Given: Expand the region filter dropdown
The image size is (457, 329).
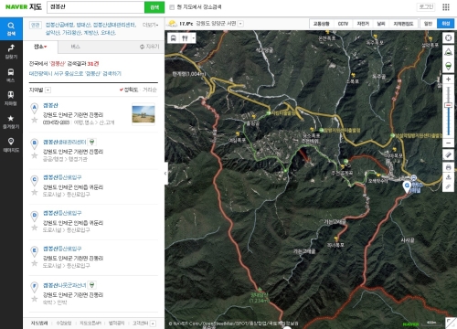Looking at the screenshot, I should pyautogui.click(x=48, y=90).
